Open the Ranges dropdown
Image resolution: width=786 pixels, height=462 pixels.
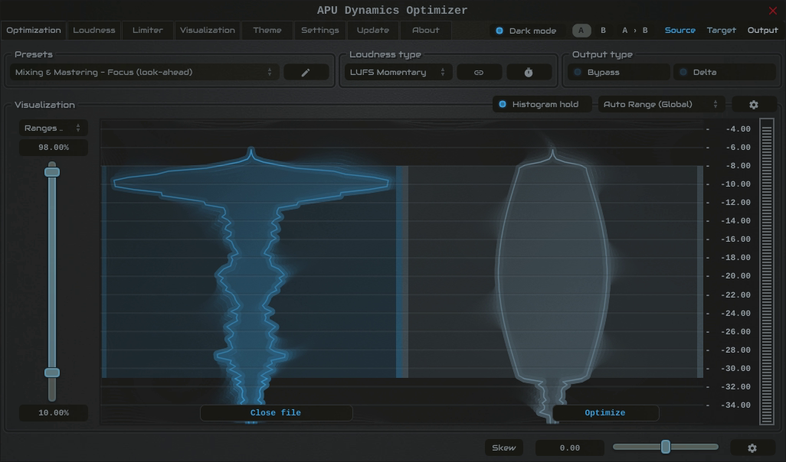pos(53,129)
